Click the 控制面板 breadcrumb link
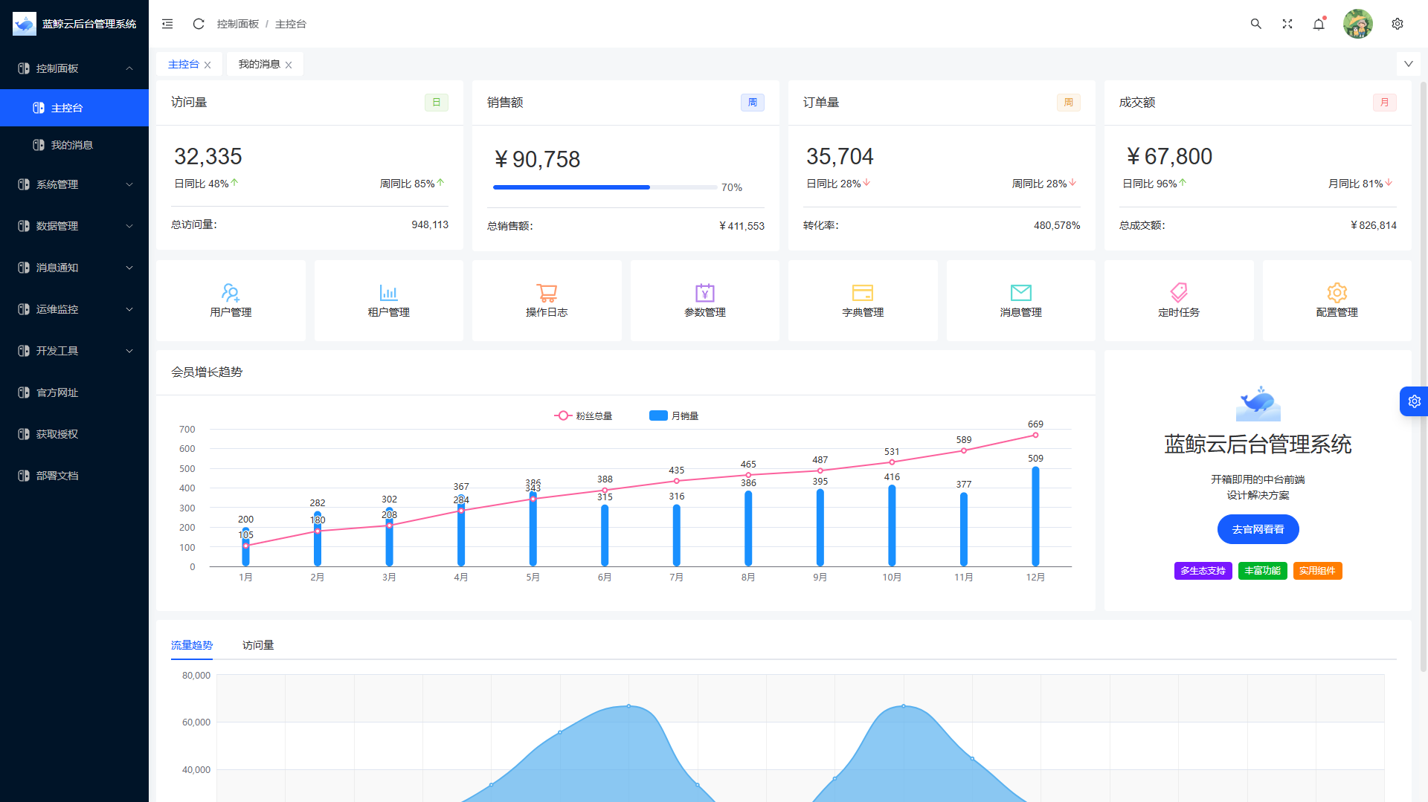Screen dimensions: 1428x802 pyautogui.click(x=238, y=24)
